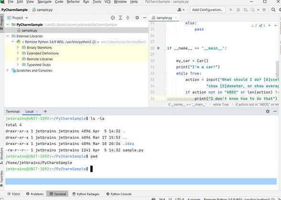Open the VCS menu
The height and width of the screenshot is (200, 281).
point(108,2)
